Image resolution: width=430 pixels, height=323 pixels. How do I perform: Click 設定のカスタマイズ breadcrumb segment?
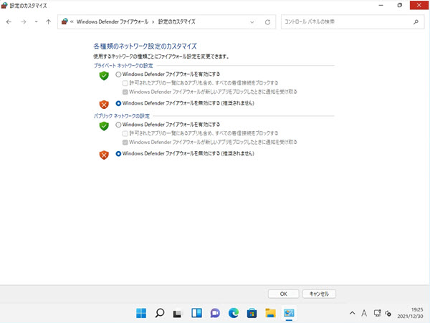(x=176, y=21)
